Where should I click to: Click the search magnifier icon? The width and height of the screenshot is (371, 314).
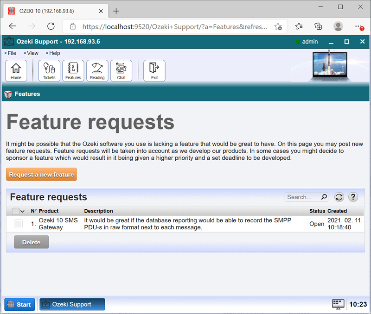point(324,197)
